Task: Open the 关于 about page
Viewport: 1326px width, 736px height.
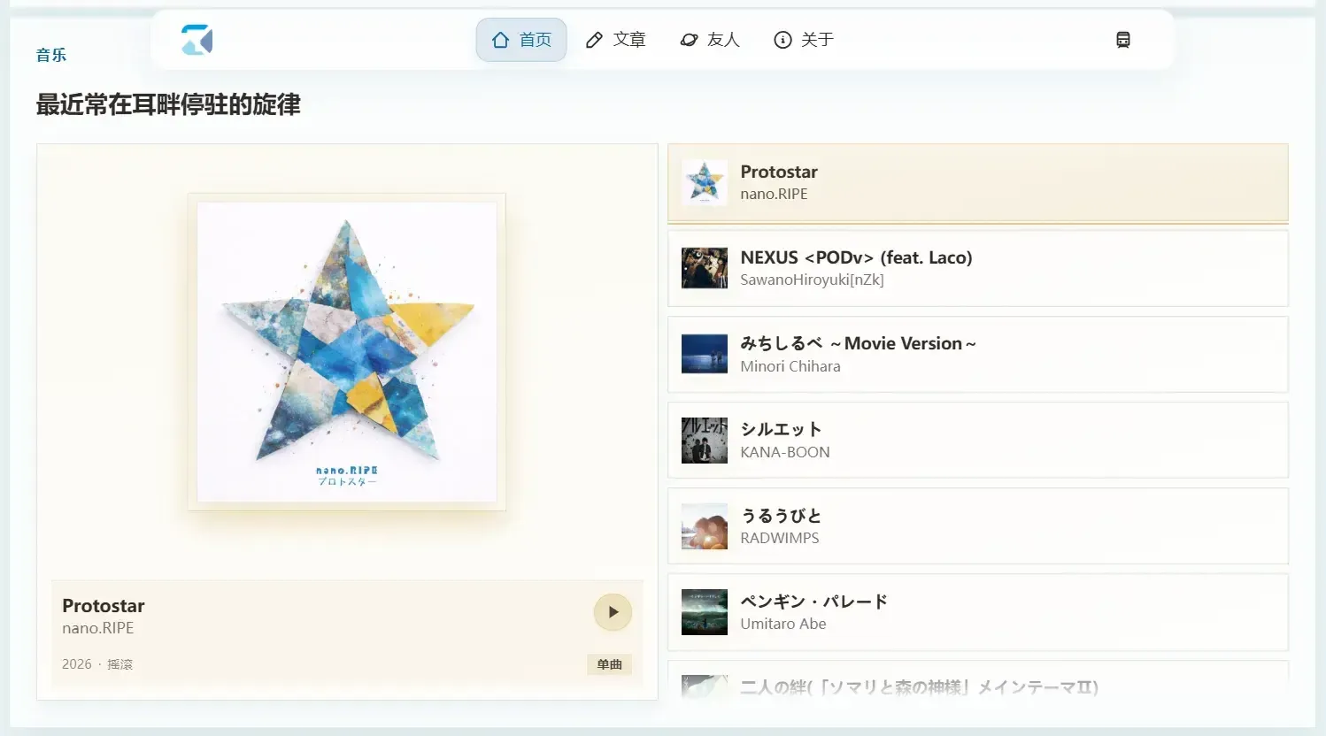Action: click(804, 40)
